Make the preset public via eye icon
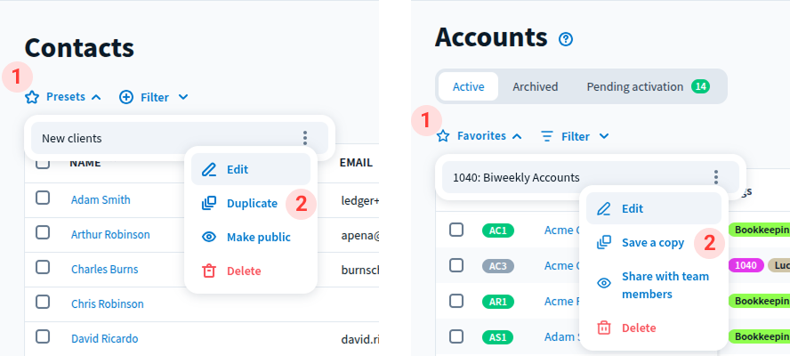This screenshot has width=790, height=356. tap(209, 237)
